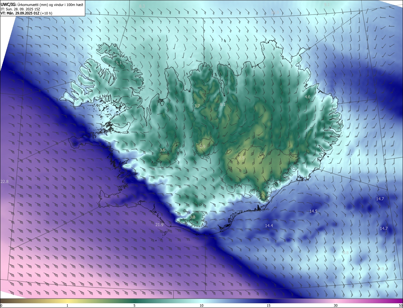Click the precipitable water color scale bar
The image size is (403, 308).
coord(201,301)
